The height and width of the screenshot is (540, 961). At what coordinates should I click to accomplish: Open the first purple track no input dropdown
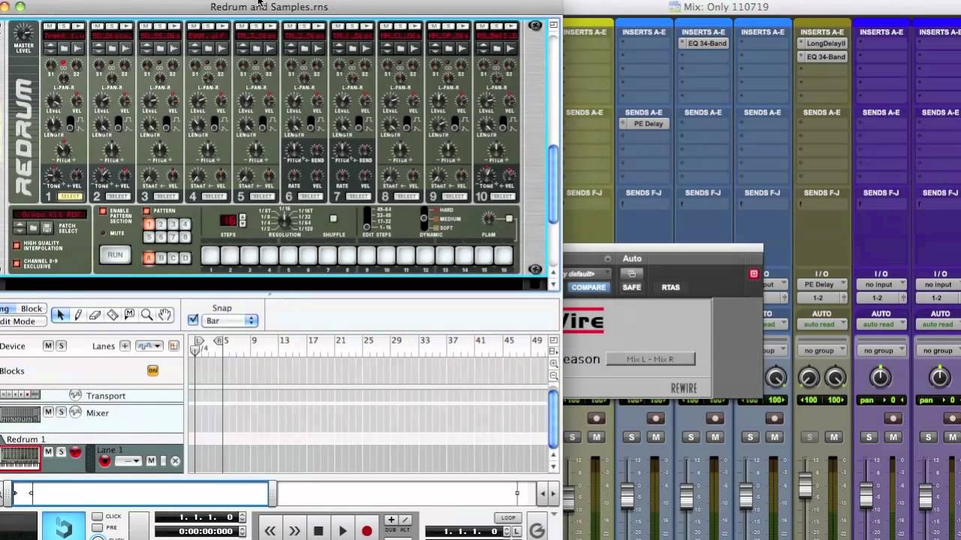click(x=881, y=285)
